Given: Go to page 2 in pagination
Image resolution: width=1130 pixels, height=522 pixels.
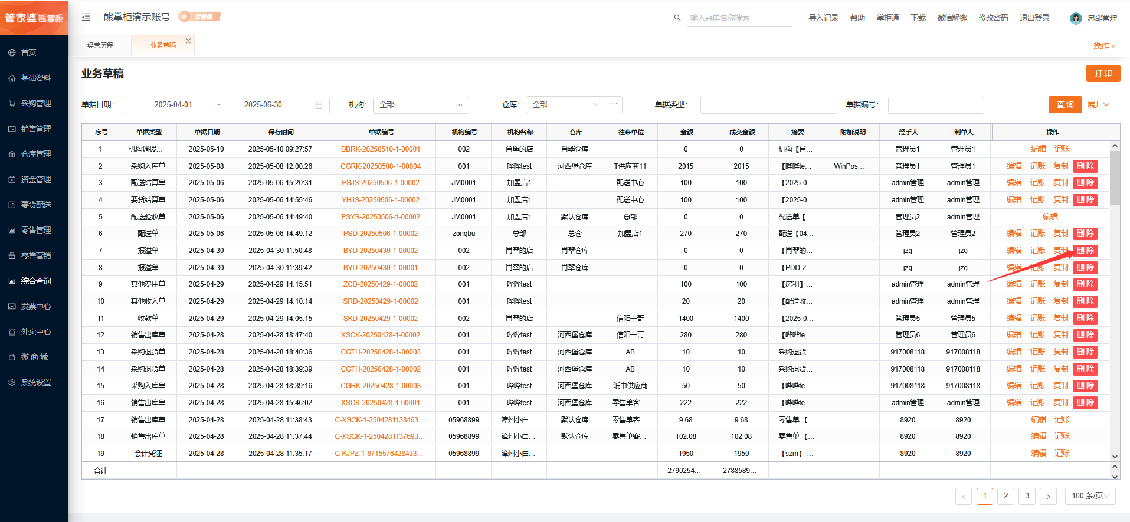Looking at the screenshot, I should pos(1005,496).
